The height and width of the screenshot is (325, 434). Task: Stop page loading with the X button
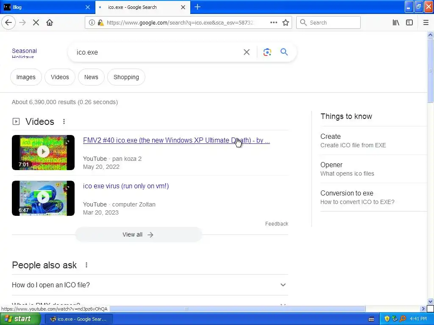pos(36,22)
